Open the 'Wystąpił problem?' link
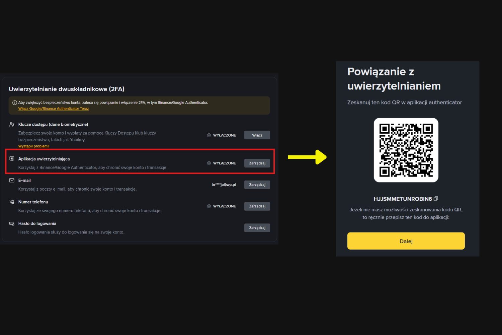The height and width of the screenshot is (335, 502). click(34, 146)
